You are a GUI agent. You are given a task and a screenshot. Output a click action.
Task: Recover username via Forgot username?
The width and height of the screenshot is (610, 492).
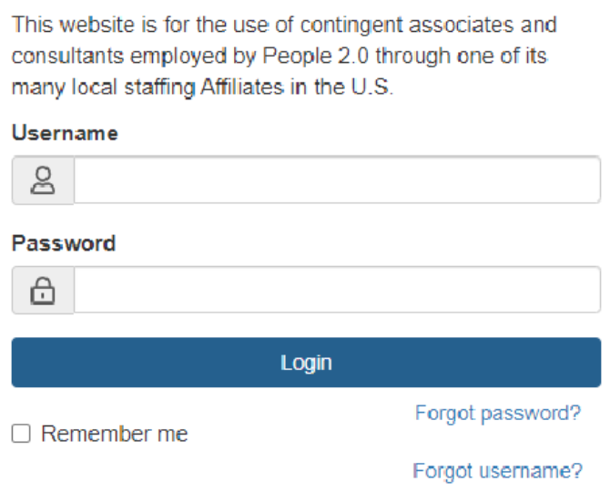pos(497,471)
